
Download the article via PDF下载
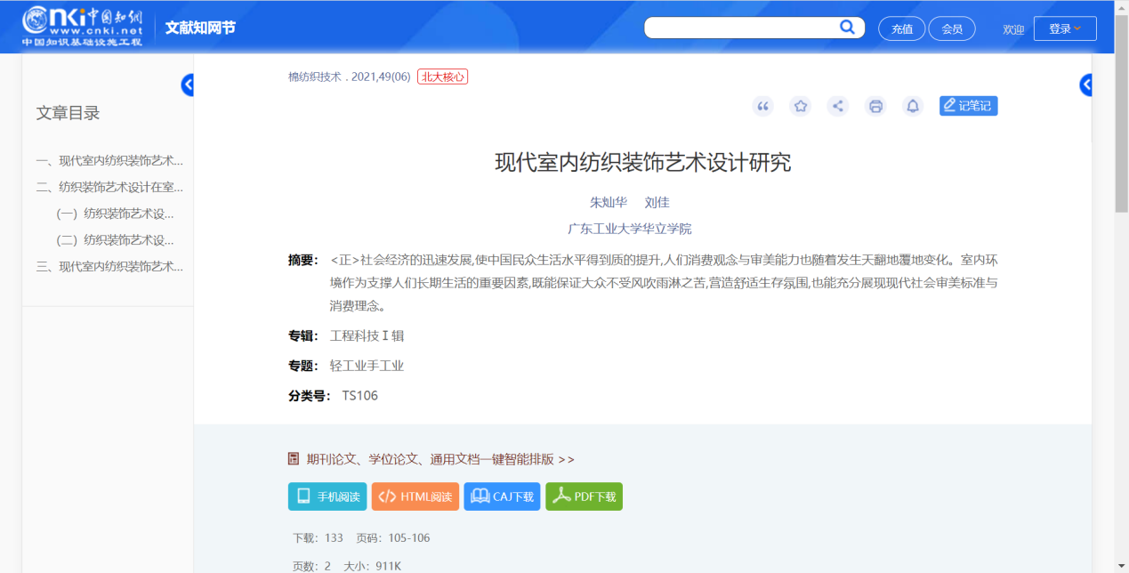[x=584, y=496]
